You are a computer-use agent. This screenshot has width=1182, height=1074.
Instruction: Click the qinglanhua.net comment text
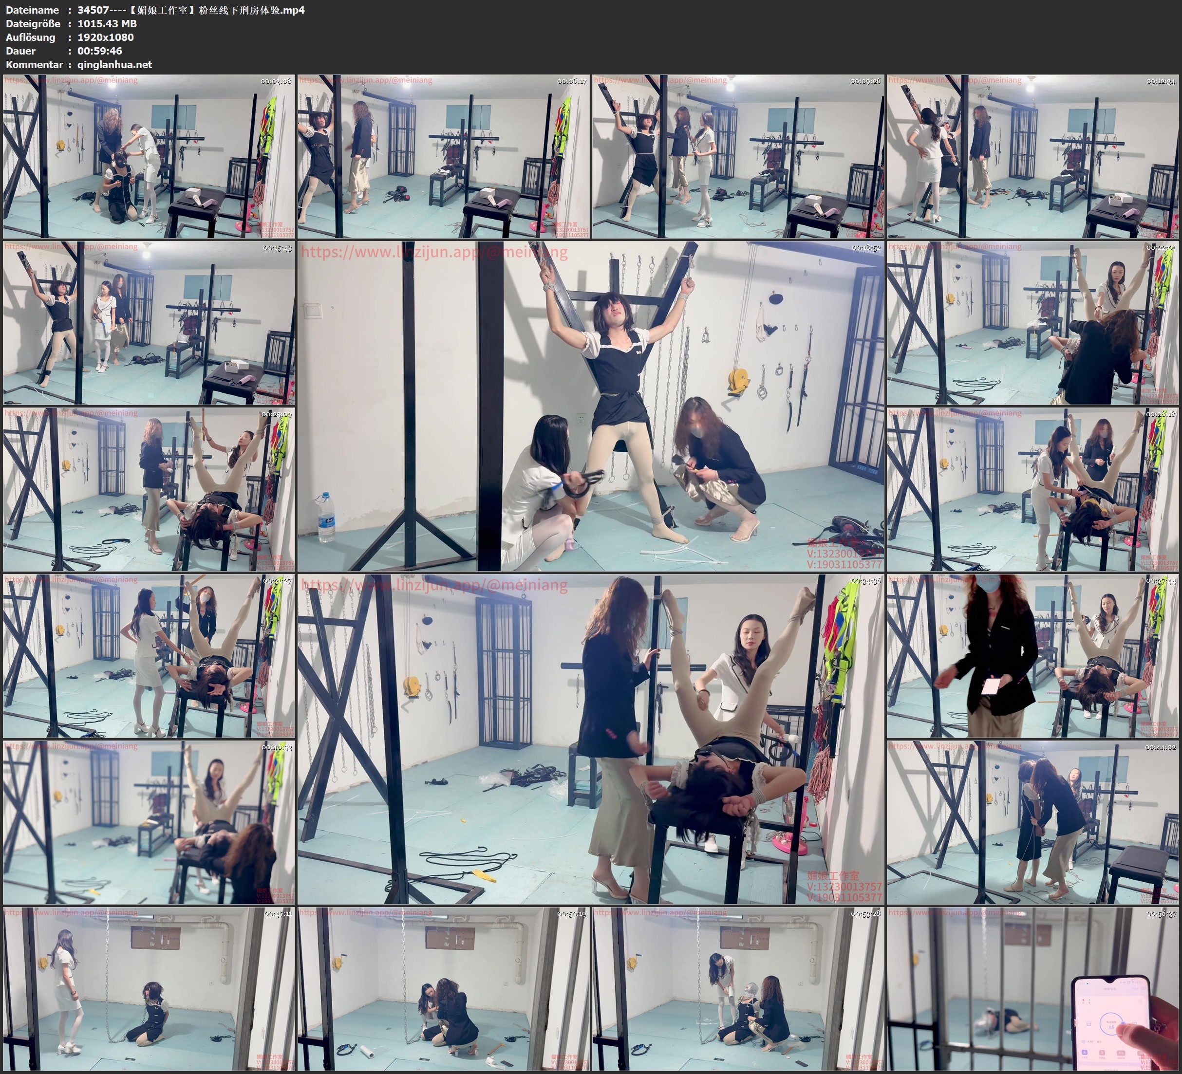click(114, 64)
